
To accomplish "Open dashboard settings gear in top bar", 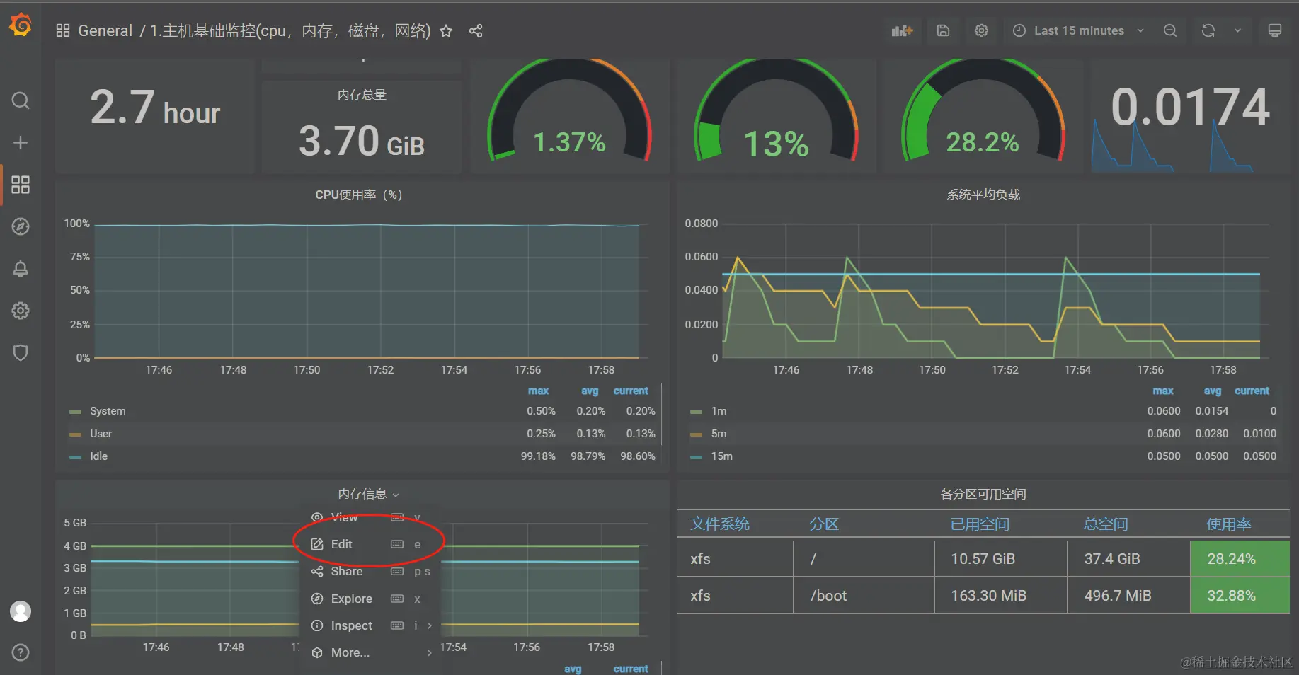I will point(981,30).
